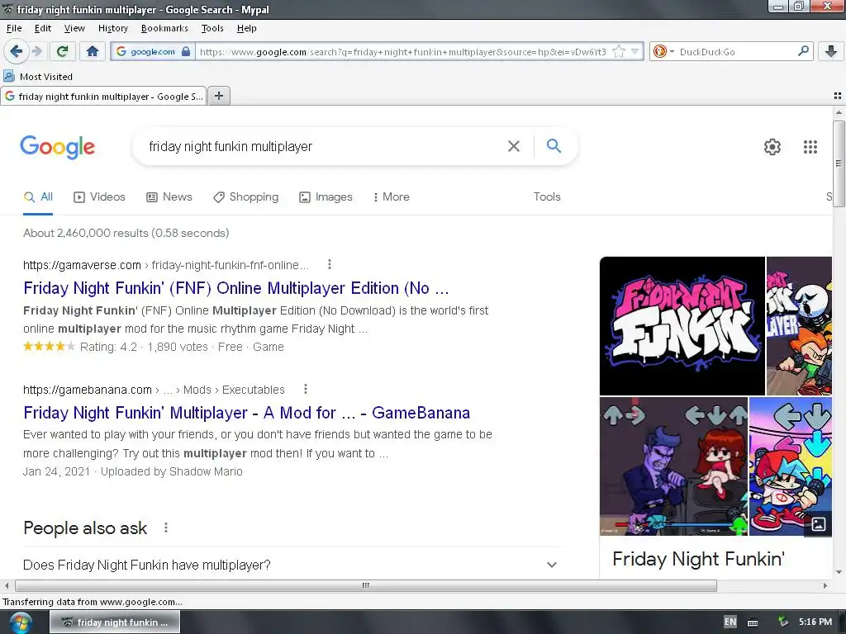Open Google quick settings gear
The width and height of the screenshot is (846, 634).
772,147
